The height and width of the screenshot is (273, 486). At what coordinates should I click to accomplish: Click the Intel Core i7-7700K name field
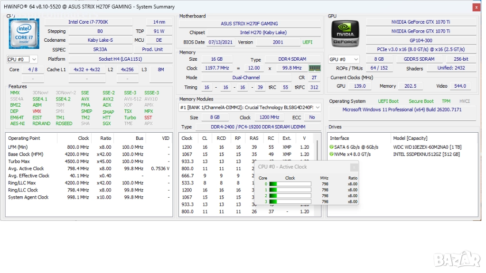click(88, 22)
